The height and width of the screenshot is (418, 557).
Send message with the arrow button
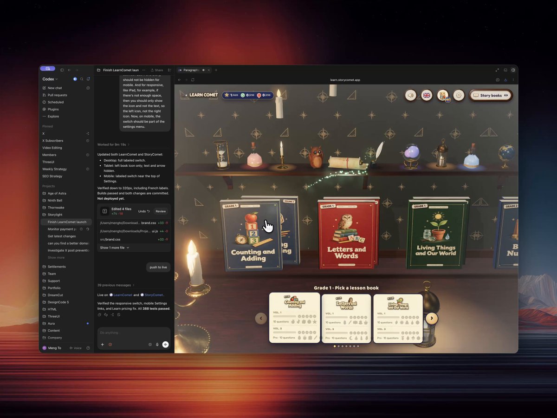click(x=165, y=345)
